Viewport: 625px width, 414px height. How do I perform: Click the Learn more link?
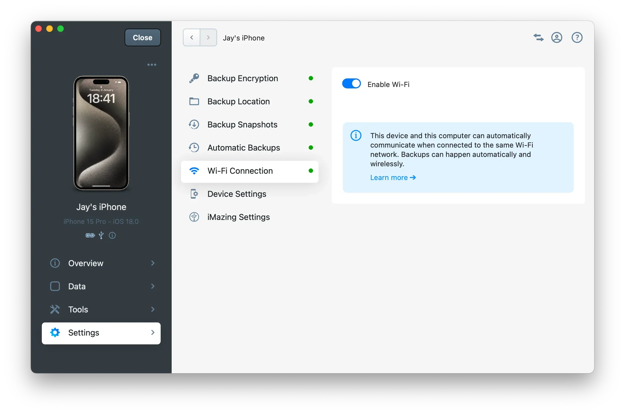[393, 178]
